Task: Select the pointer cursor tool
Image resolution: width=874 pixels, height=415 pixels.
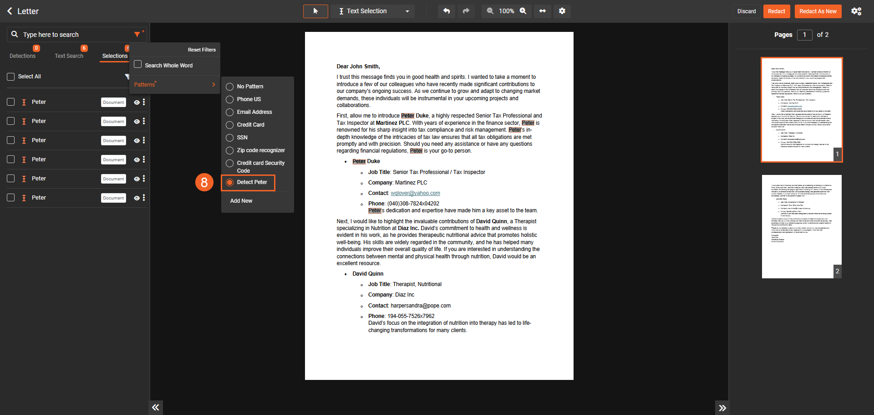Action: 315,11
